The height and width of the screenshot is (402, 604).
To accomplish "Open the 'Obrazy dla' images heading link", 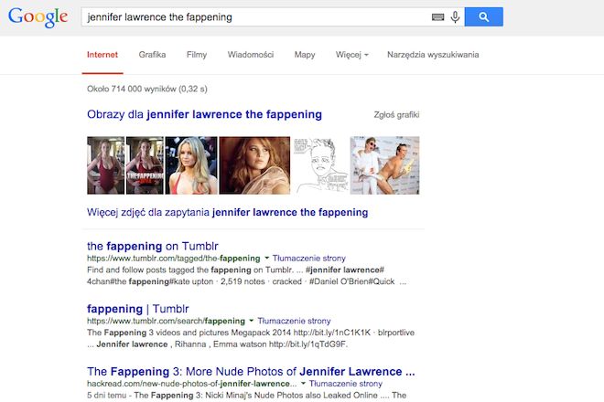I will [205, 114].
